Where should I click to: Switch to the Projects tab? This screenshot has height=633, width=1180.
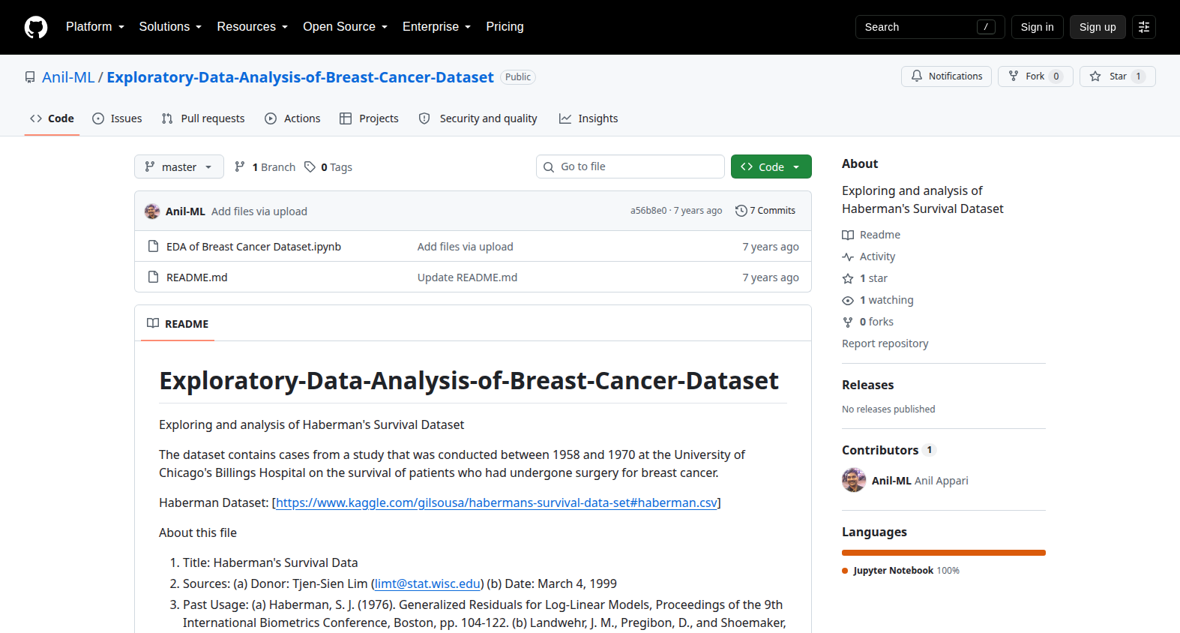[369, 118]
